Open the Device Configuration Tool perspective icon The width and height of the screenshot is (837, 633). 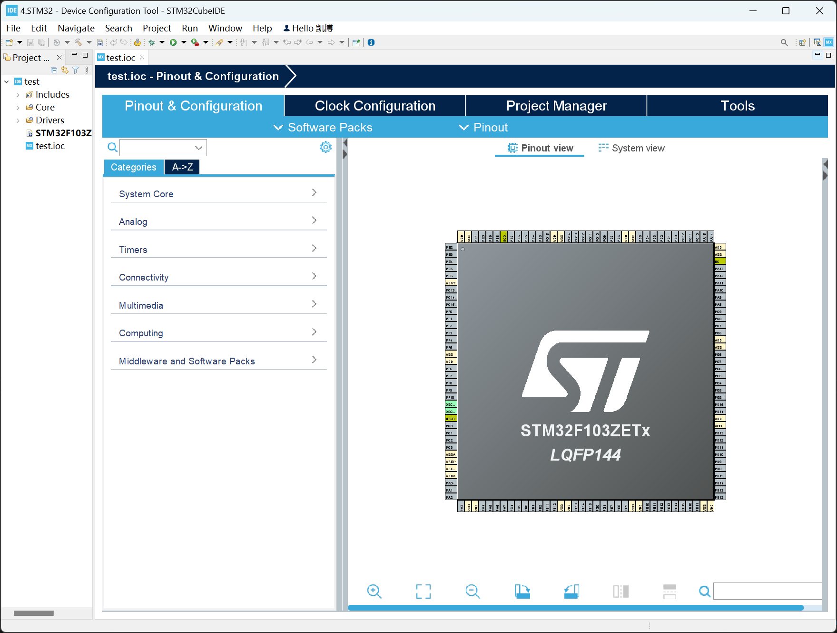(829, 42)
